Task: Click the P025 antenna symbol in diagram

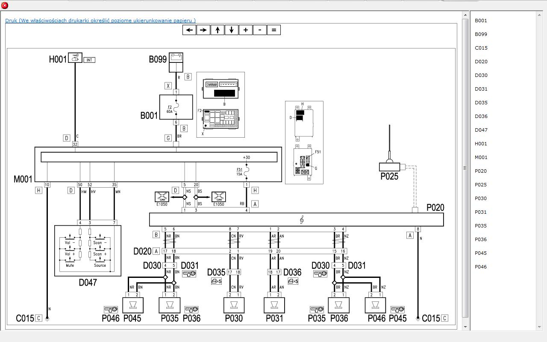Action: coord(389,166)
